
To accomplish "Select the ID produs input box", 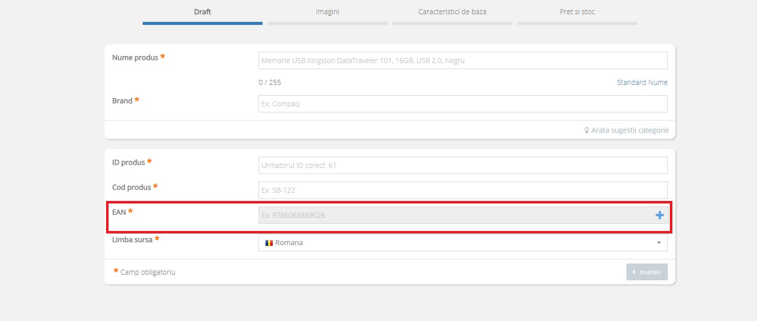I will [x=462, y=165].
